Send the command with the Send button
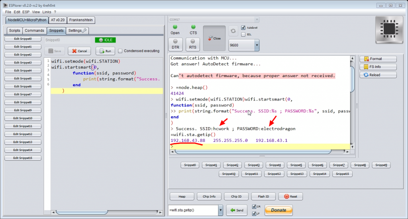This screenshot has width=408, height=219. pos(237,210)
